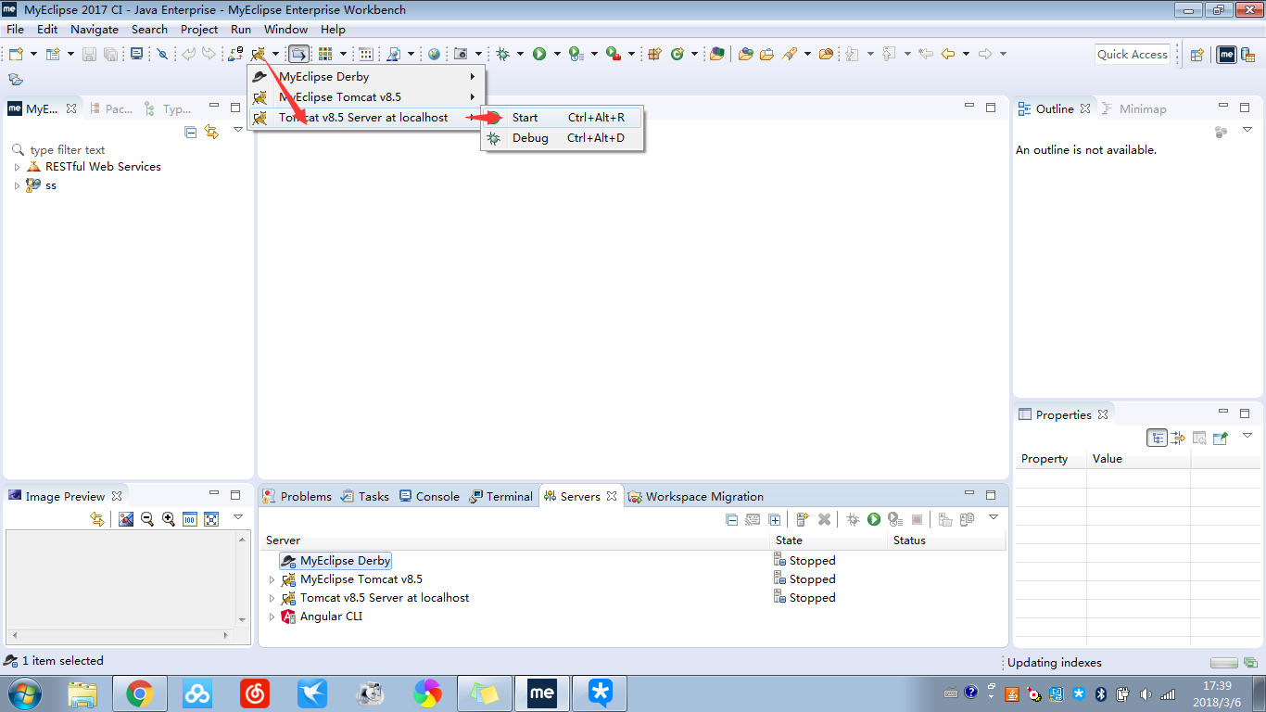This screenshot has height=712, width=1266.
Task: Expand the ss project tree node
Action: click(17, 185)
